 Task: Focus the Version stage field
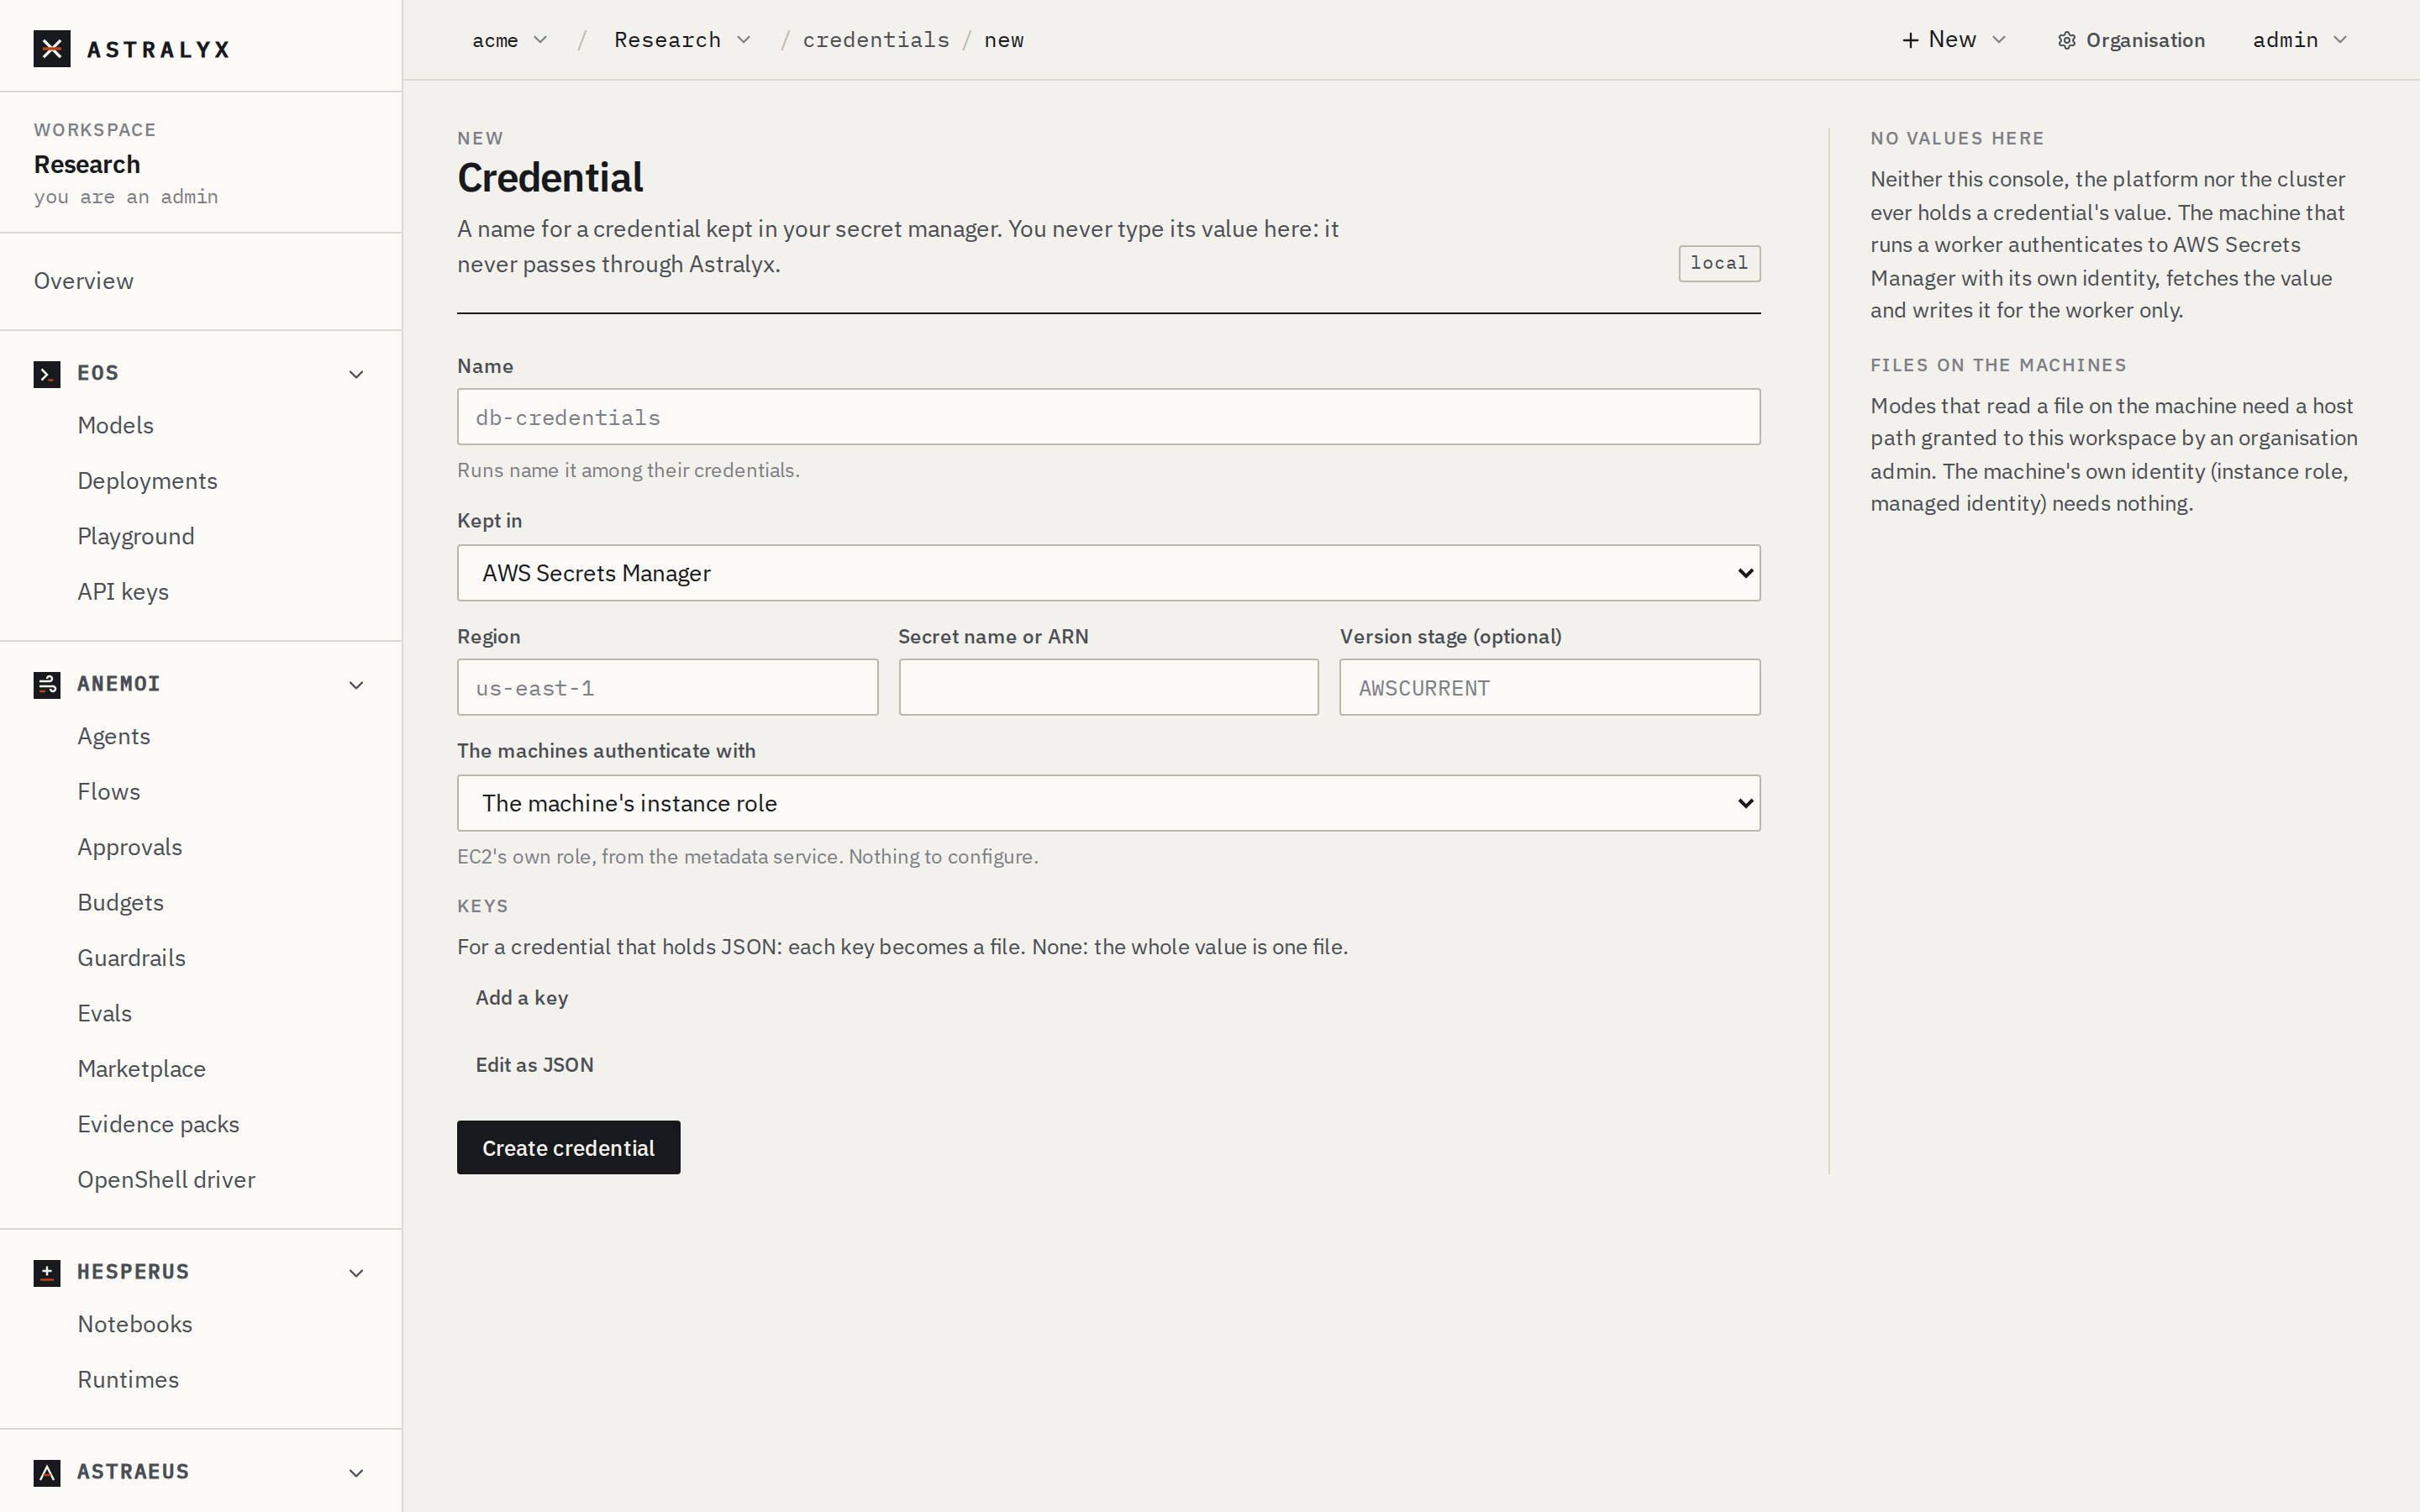coord(1550,687)
